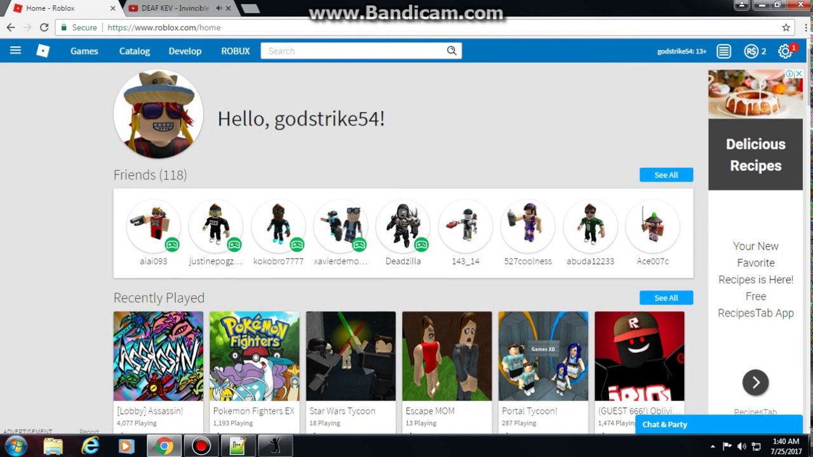This screenshot has height=457, width=813.
Task: Open the Games menu item
Action: [84, 51]
